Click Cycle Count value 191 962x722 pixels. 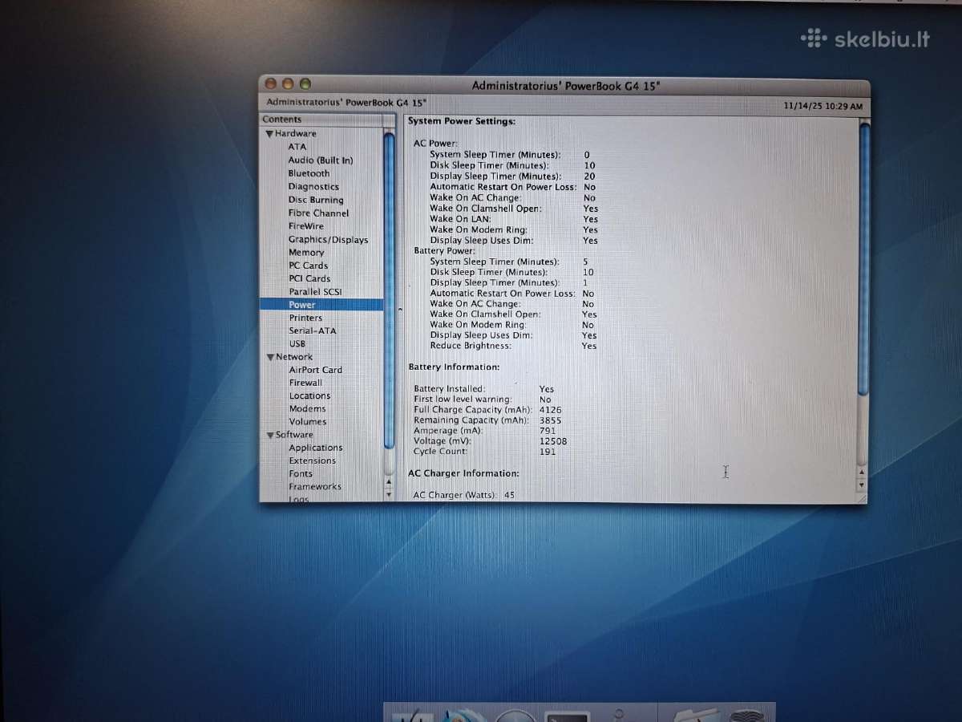point(548,452)
